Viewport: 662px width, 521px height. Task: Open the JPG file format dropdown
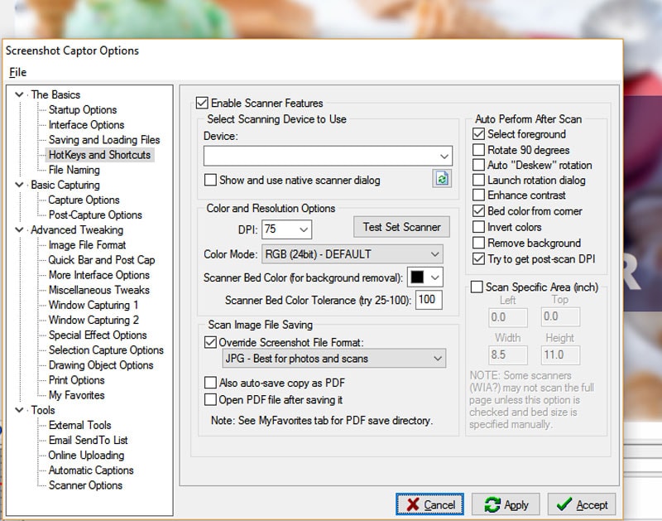[334, 359]
